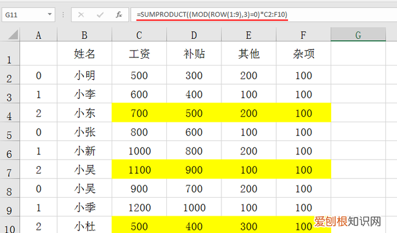Select row 3 header
The height and width of the screenshot is (233, 397).
10,94
